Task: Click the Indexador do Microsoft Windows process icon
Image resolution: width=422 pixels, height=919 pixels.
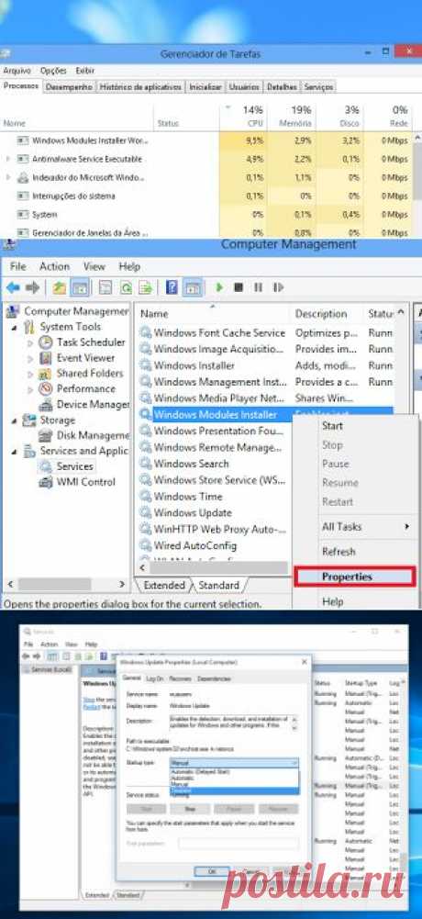Action: 23,177
